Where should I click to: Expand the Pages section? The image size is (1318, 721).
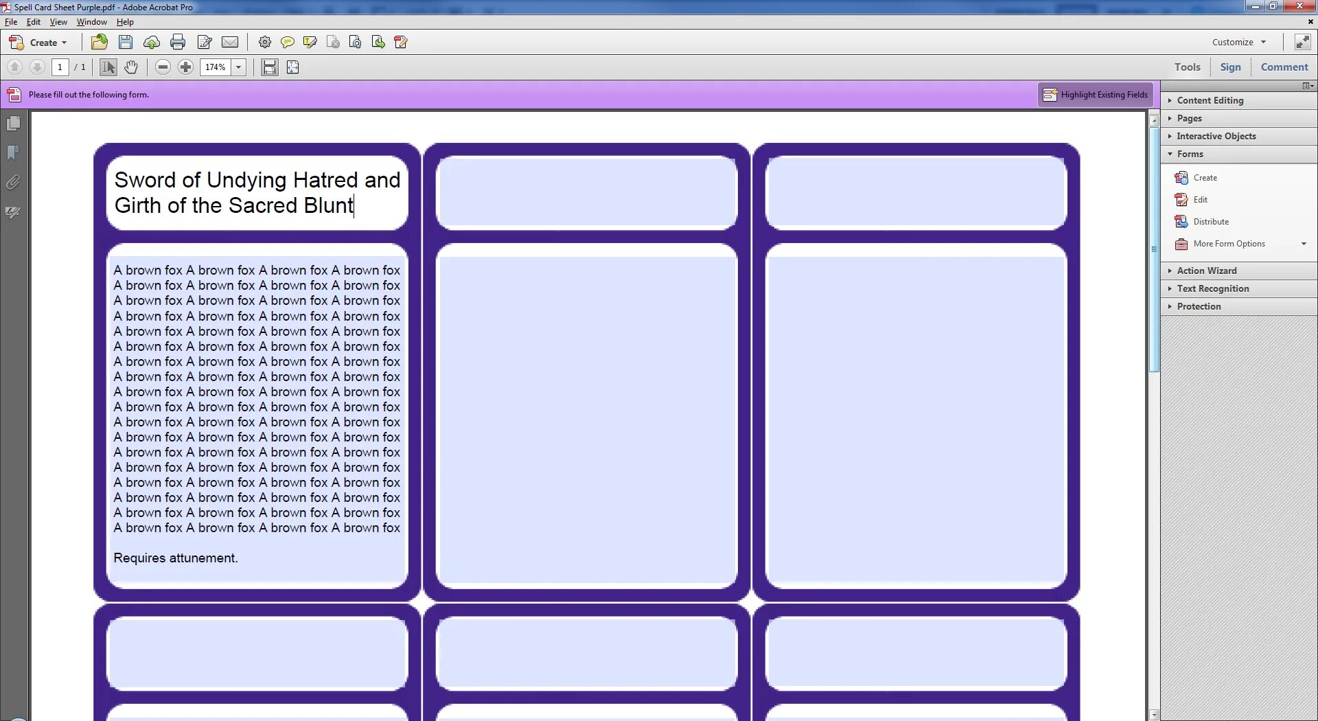1239,118
